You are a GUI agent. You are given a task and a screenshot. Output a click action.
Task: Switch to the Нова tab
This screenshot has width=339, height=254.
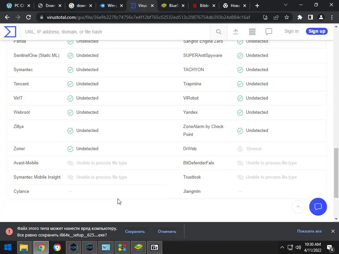coord(234,6)
